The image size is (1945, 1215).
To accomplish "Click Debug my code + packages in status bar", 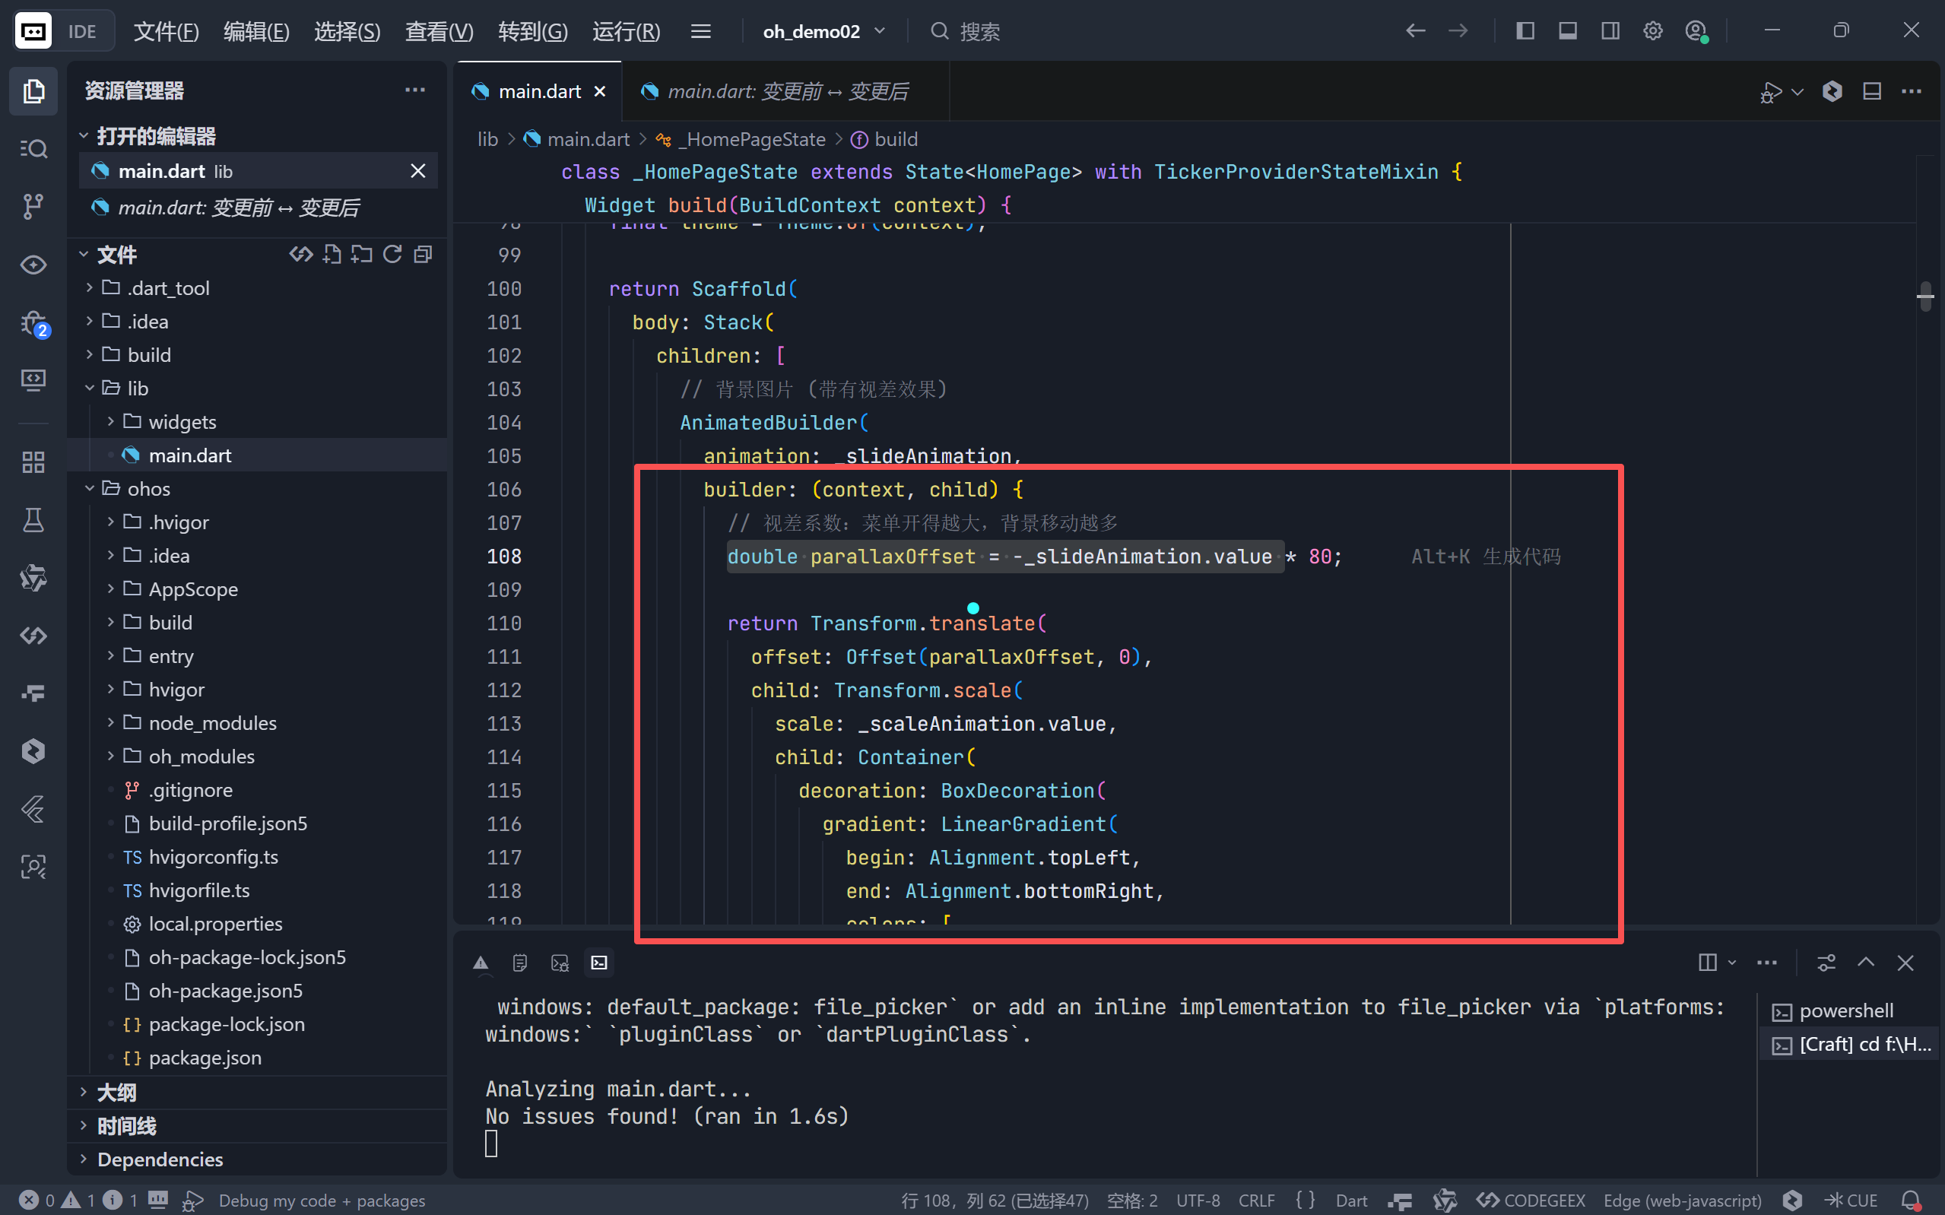I will [x=322, y=1201].
